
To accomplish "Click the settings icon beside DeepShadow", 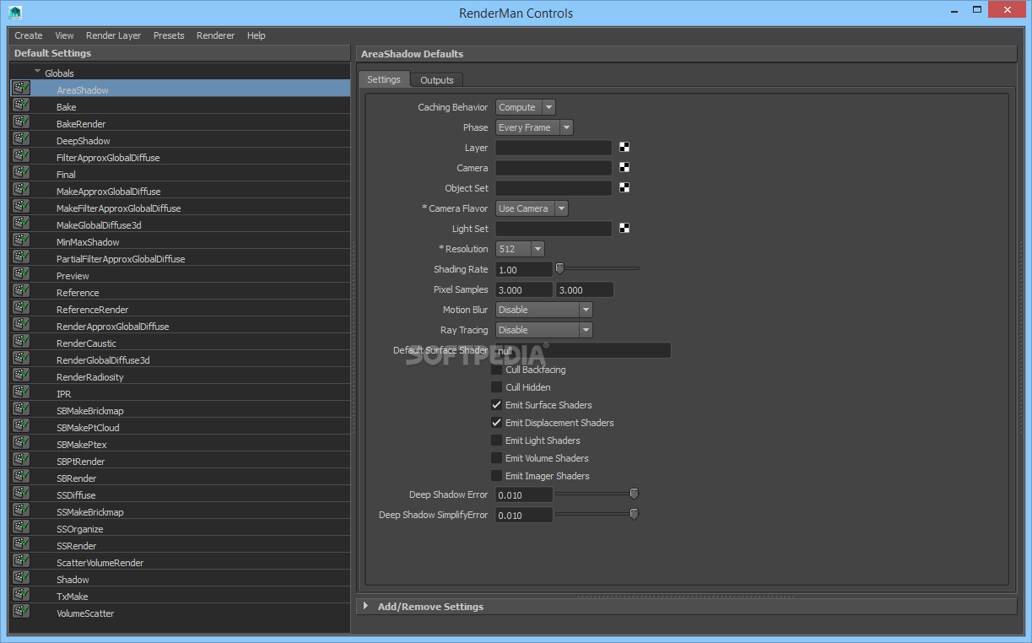I will click(x=21, y=138).
